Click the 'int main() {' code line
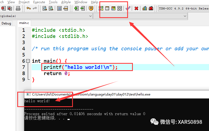The width and height of the screenshot is (209, 131). [49, 61]
